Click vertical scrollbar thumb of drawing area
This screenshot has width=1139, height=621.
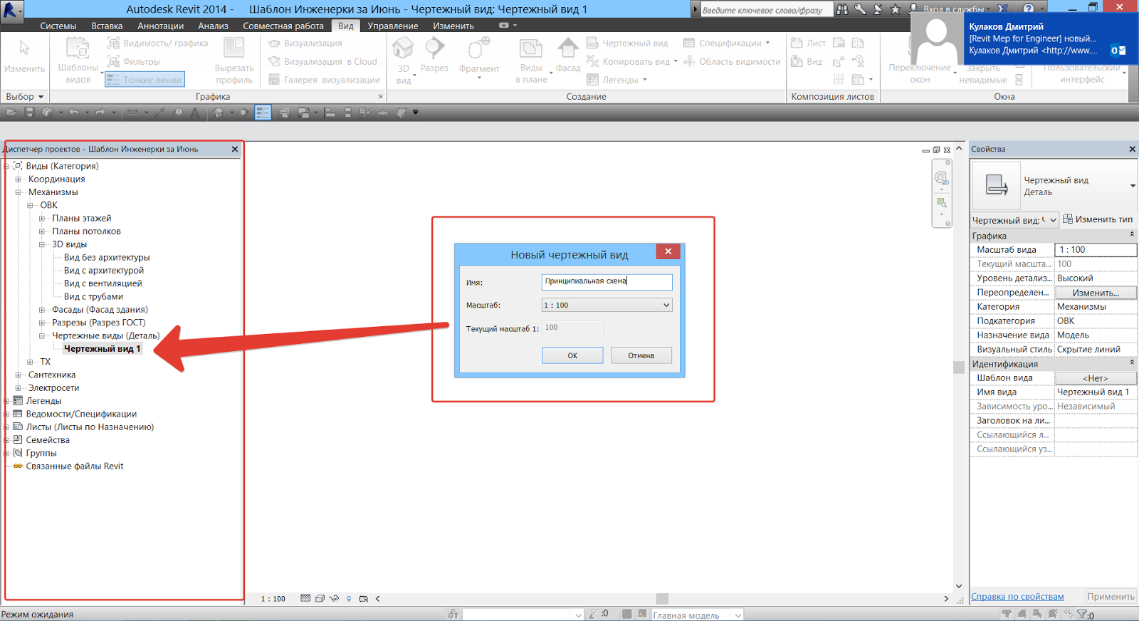coord(958,367)
